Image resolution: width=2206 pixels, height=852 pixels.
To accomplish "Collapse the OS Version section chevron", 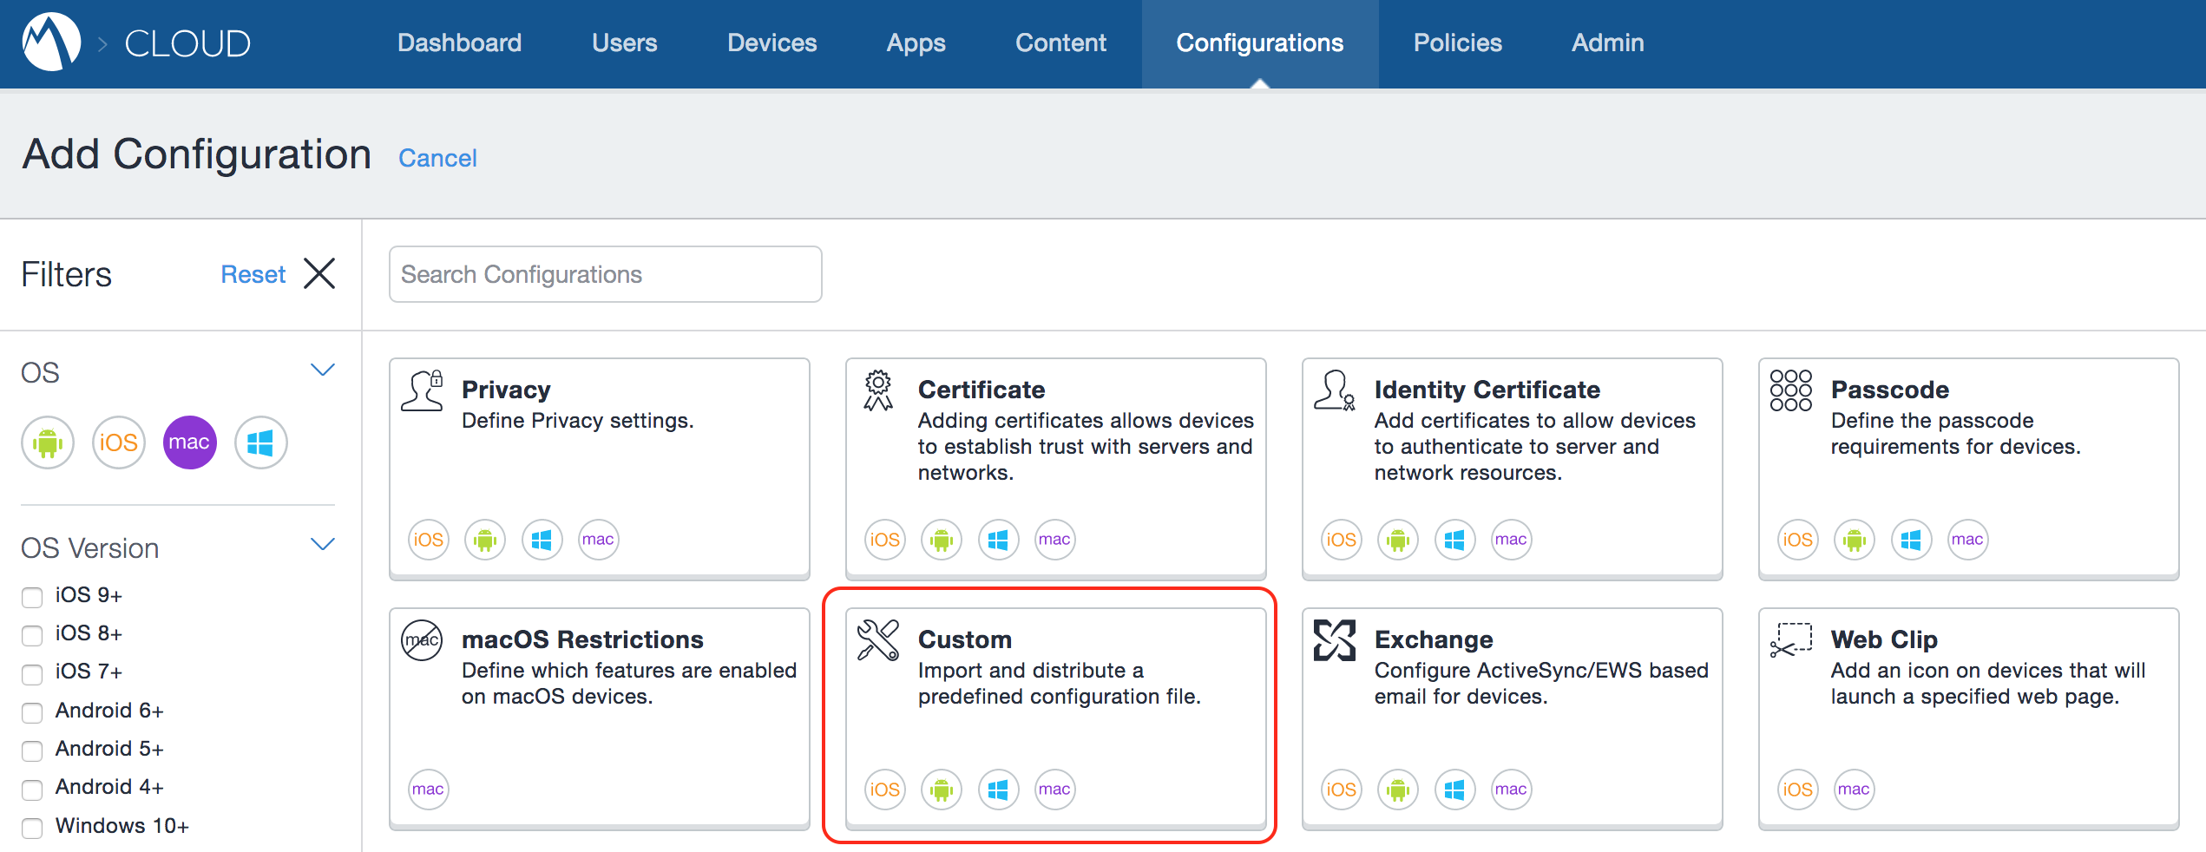I will [323, 545].
